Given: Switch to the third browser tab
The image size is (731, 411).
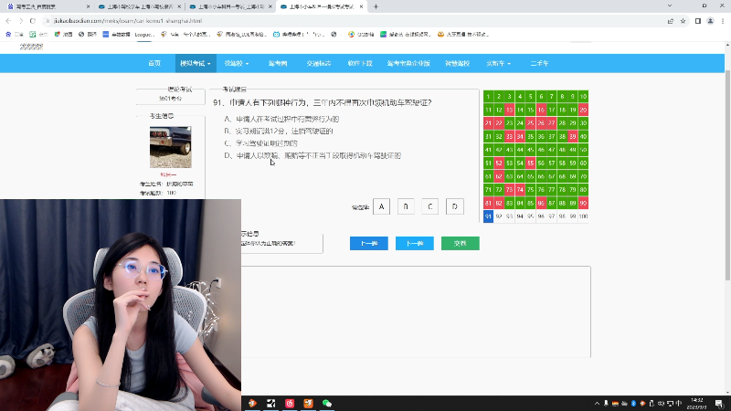Looking at the screenshot, I should click(230, 6).
